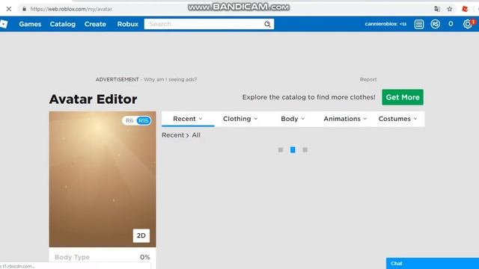Click the avatar preview thumbnail
Screen dimensions: 479x269
[103, 179]
